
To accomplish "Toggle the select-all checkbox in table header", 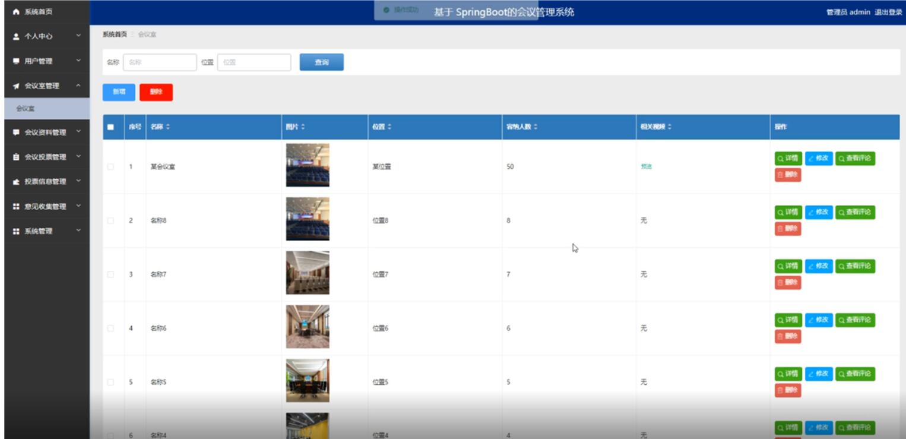I will pyautogui.click(x=110, y=127).
